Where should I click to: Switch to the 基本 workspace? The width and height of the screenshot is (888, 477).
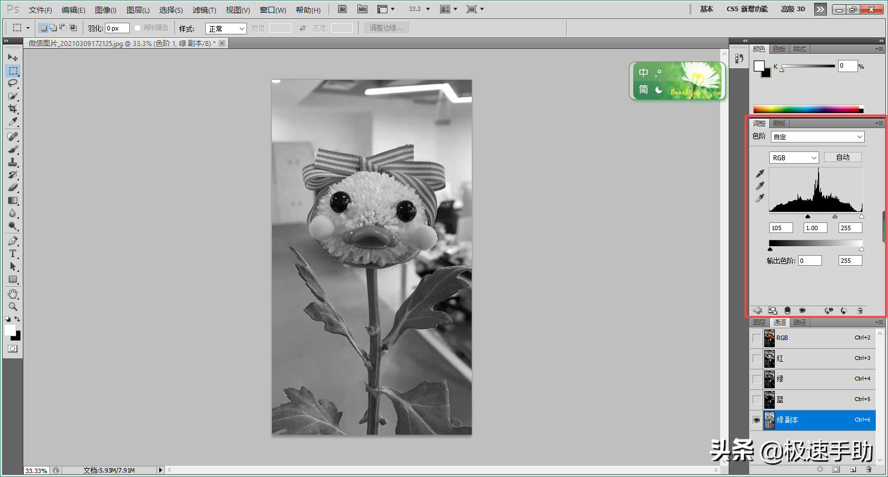(x=707, y=9)
